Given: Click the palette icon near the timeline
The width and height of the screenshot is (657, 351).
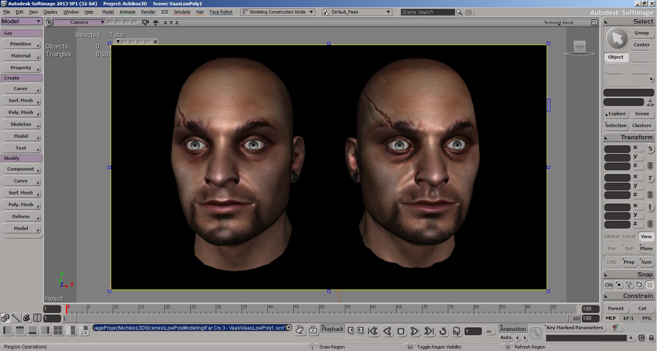Looking at the screenshot, I should click(27, 318).
